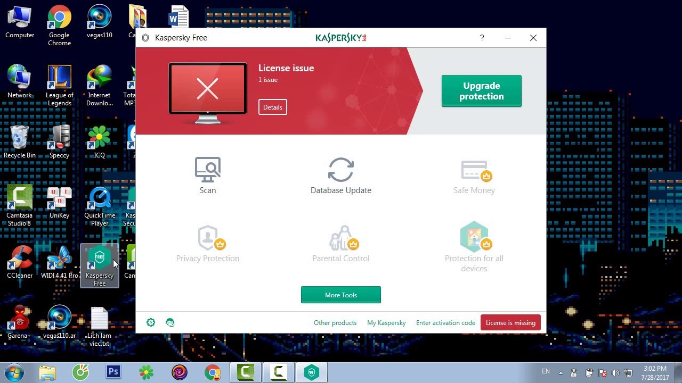Screen dimensions: 682x383
Task: Click the Kaspersky shield in the title bar
Action: (145, 38)
